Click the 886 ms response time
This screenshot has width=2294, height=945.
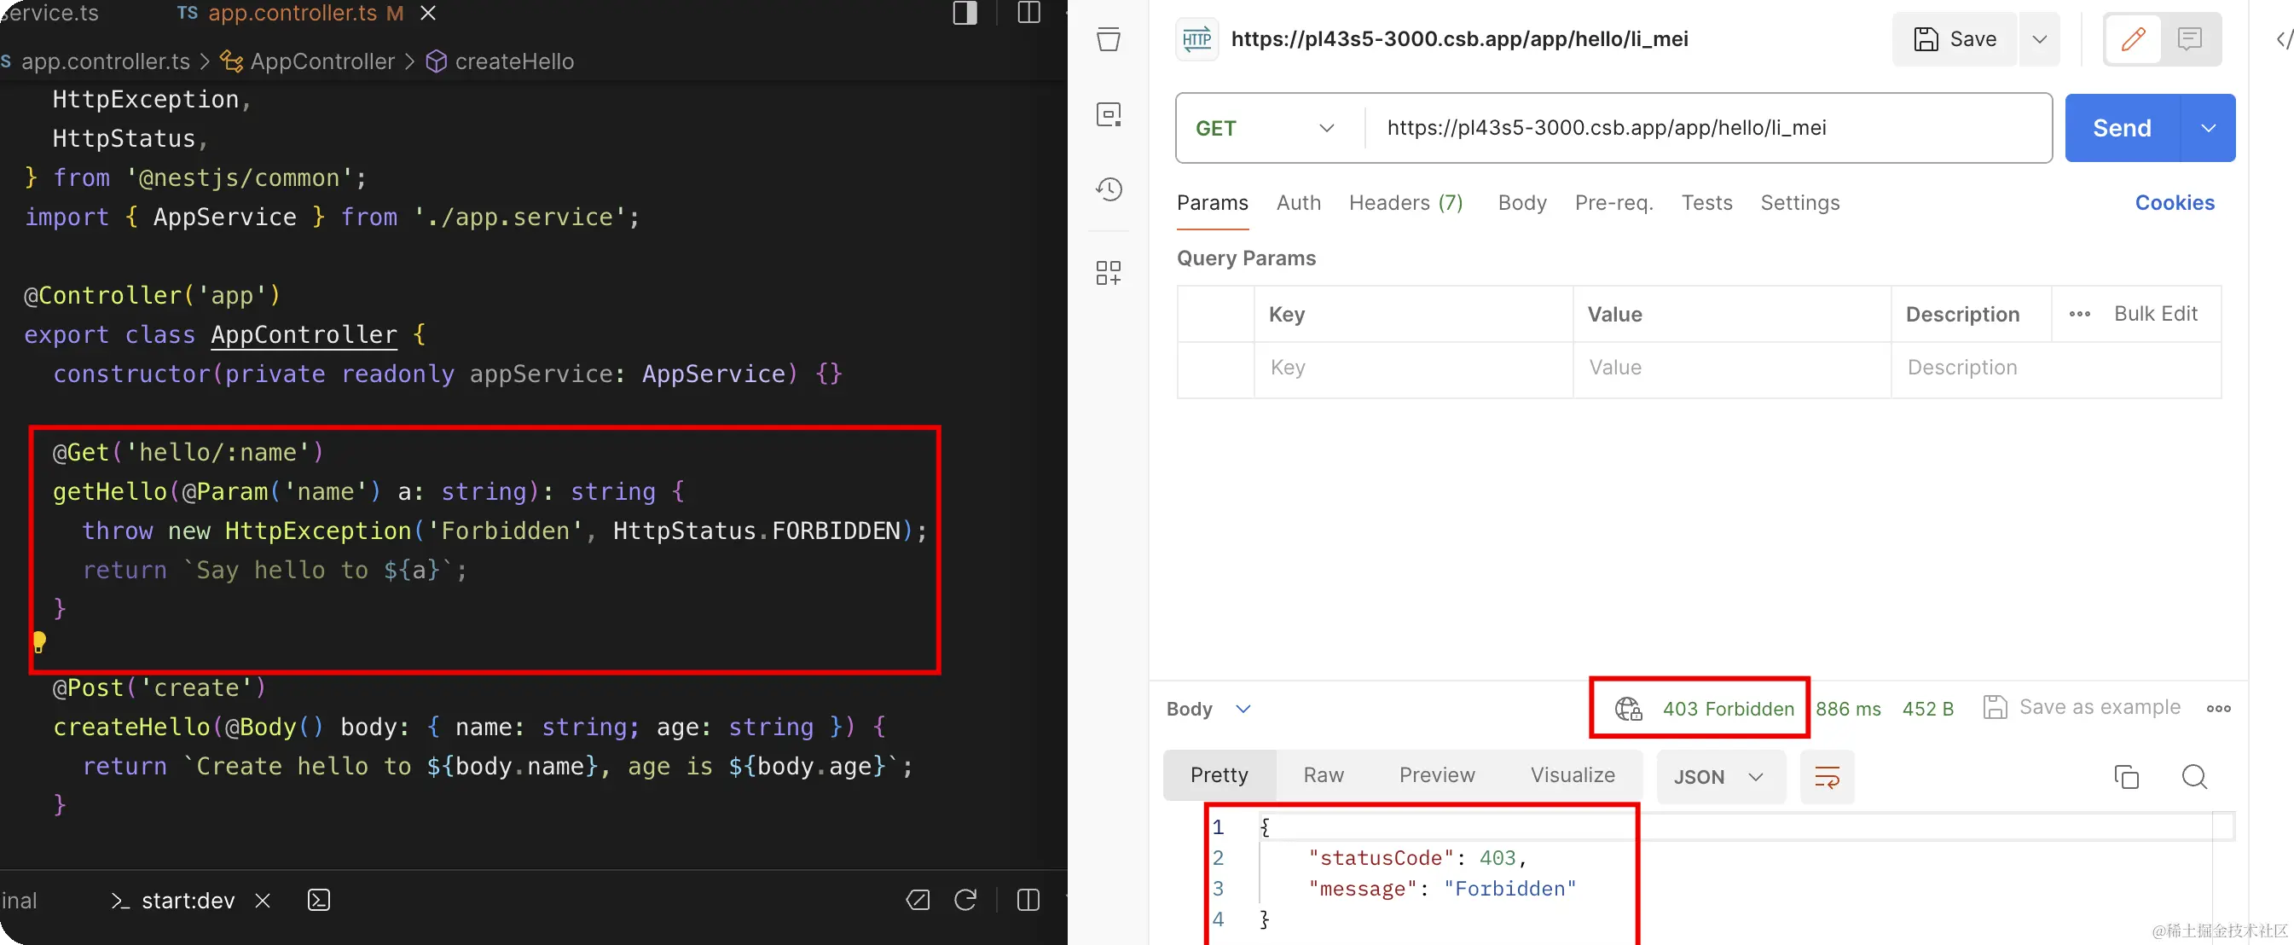(x=1848, y=709)
